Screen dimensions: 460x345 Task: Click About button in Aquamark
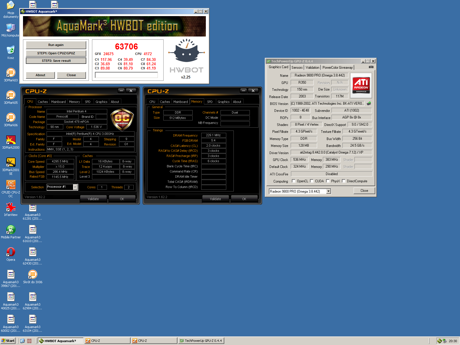[40, 75]
